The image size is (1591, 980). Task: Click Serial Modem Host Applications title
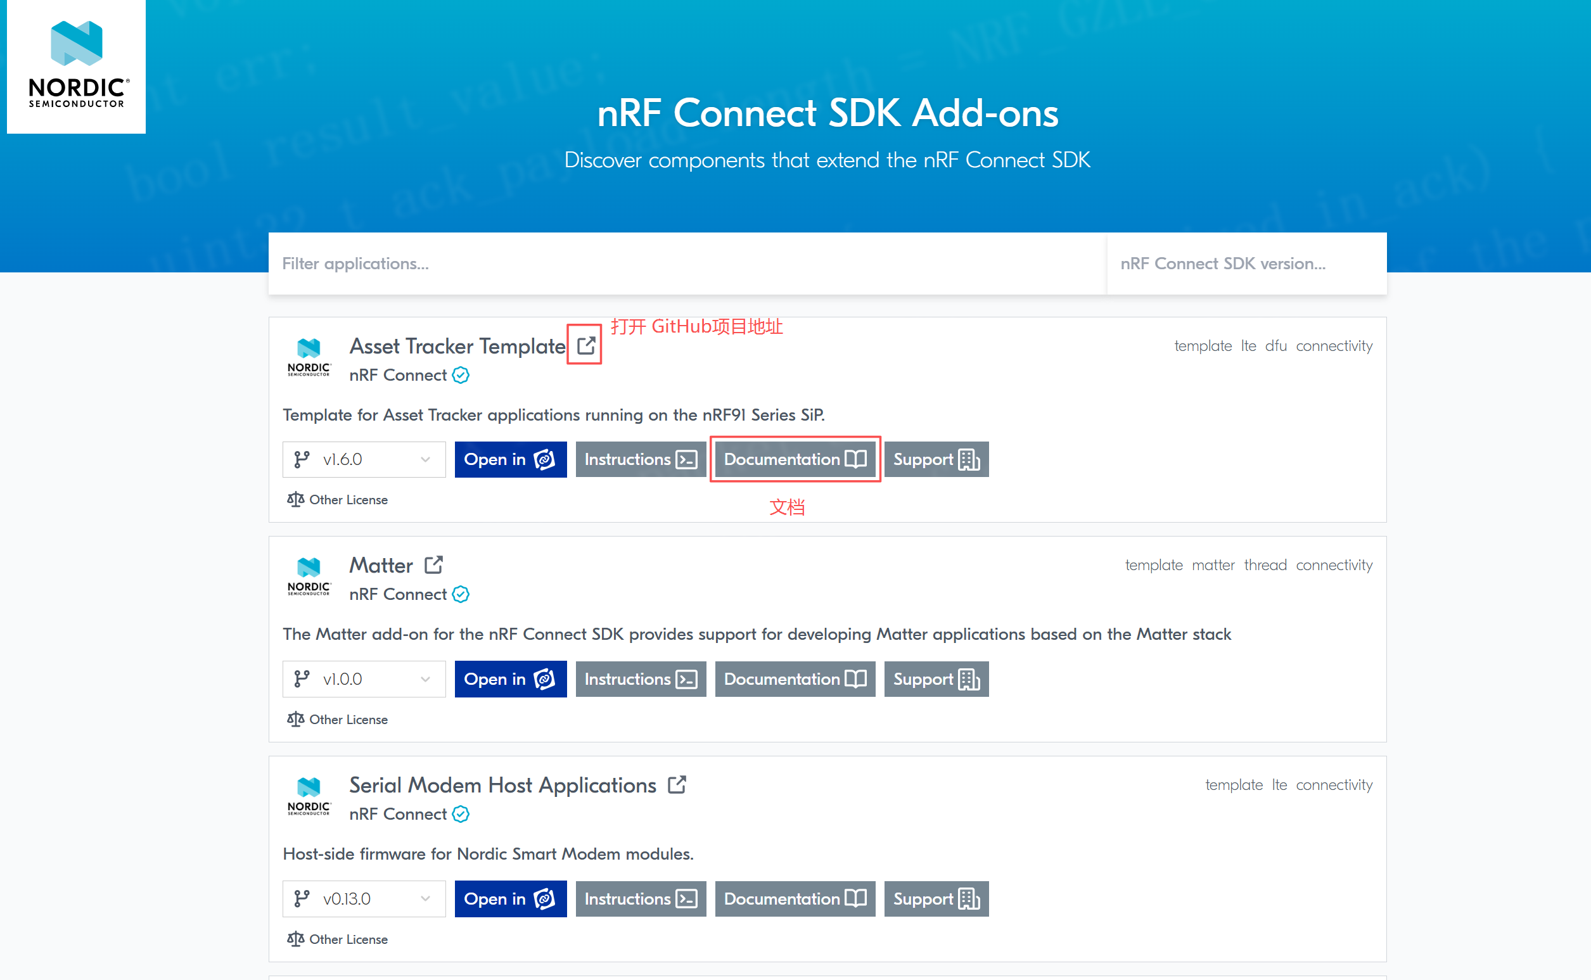tap(503, 785)
